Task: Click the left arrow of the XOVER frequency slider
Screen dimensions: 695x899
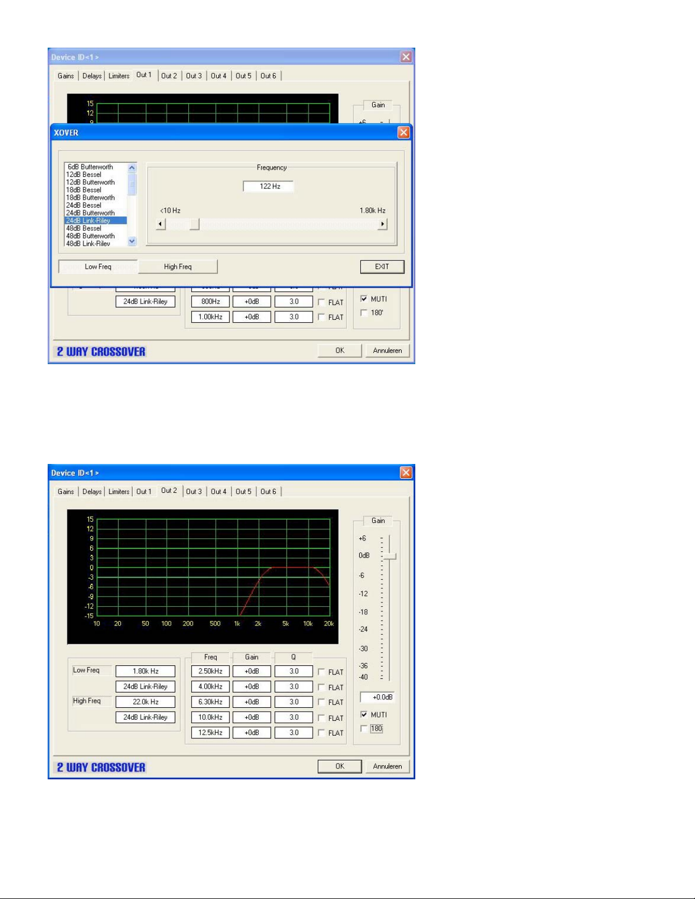Action: pos(161,224)
